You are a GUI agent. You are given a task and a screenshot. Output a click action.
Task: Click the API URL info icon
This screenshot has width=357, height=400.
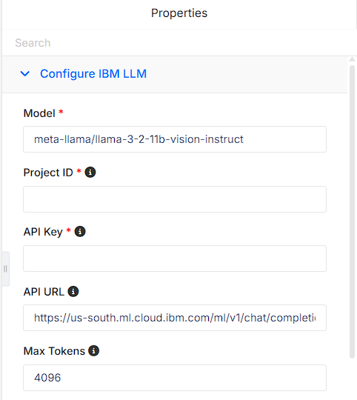pyautogui.click(x=73, y=291)
